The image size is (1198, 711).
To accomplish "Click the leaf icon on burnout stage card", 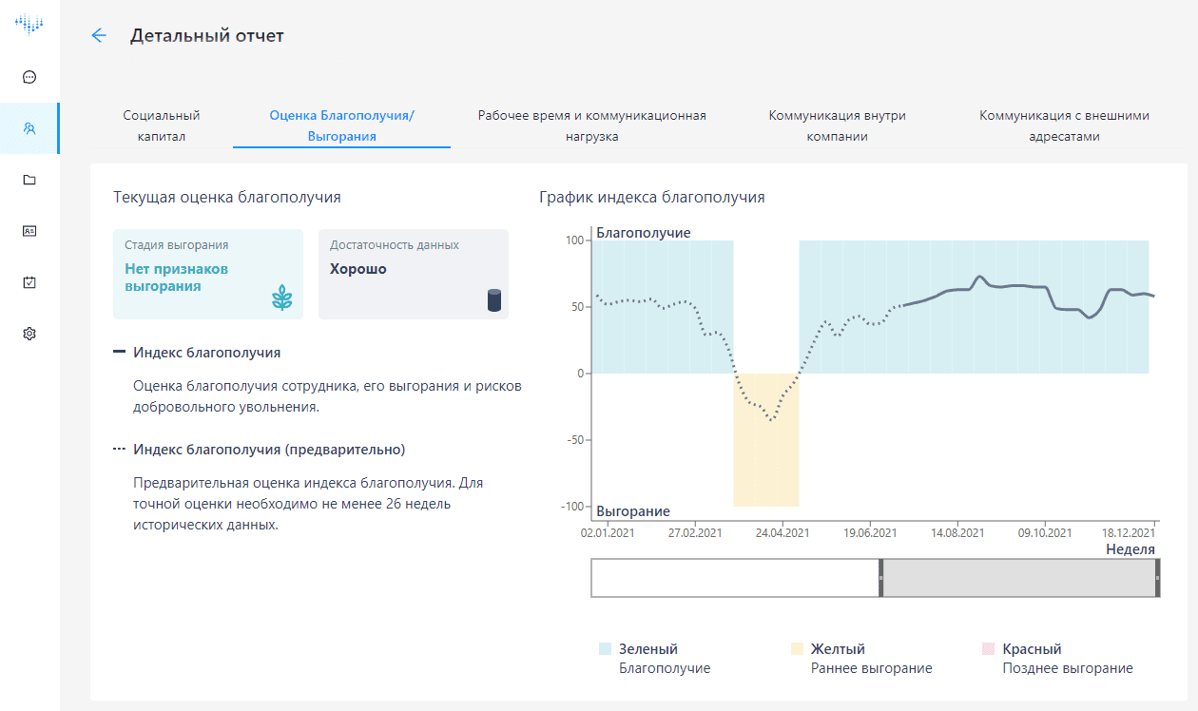I will [x=282, y=299].
